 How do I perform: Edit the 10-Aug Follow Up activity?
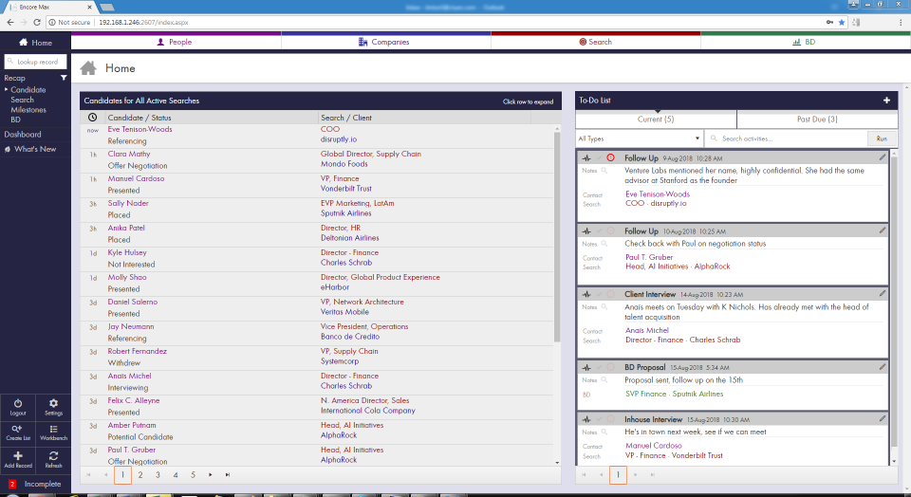(882, 230)
